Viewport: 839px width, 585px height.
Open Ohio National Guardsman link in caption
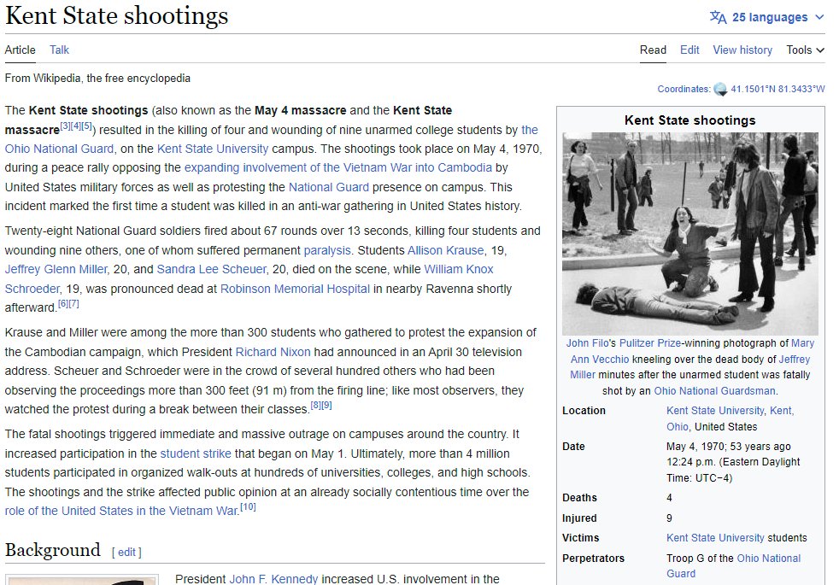(714, 391)
